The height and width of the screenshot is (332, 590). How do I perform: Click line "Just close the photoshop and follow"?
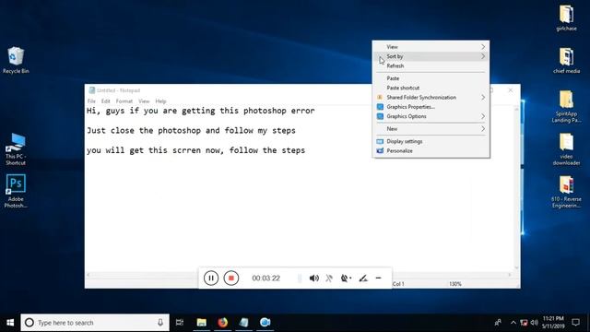(191, 131)
